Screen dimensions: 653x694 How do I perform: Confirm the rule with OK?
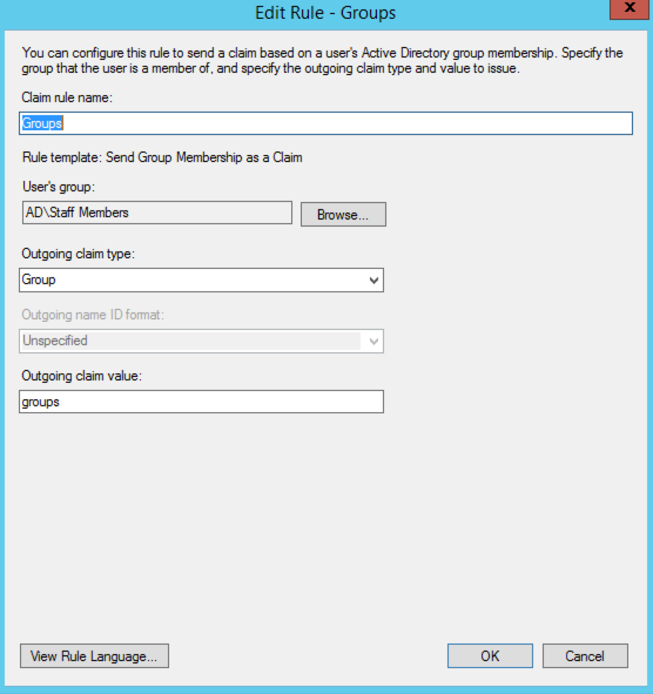[490, 656]
